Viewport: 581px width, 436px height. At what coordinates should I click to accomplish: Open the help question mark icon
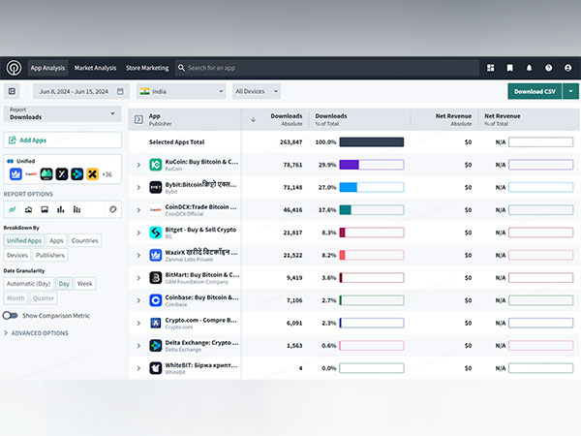pos(548,68)
